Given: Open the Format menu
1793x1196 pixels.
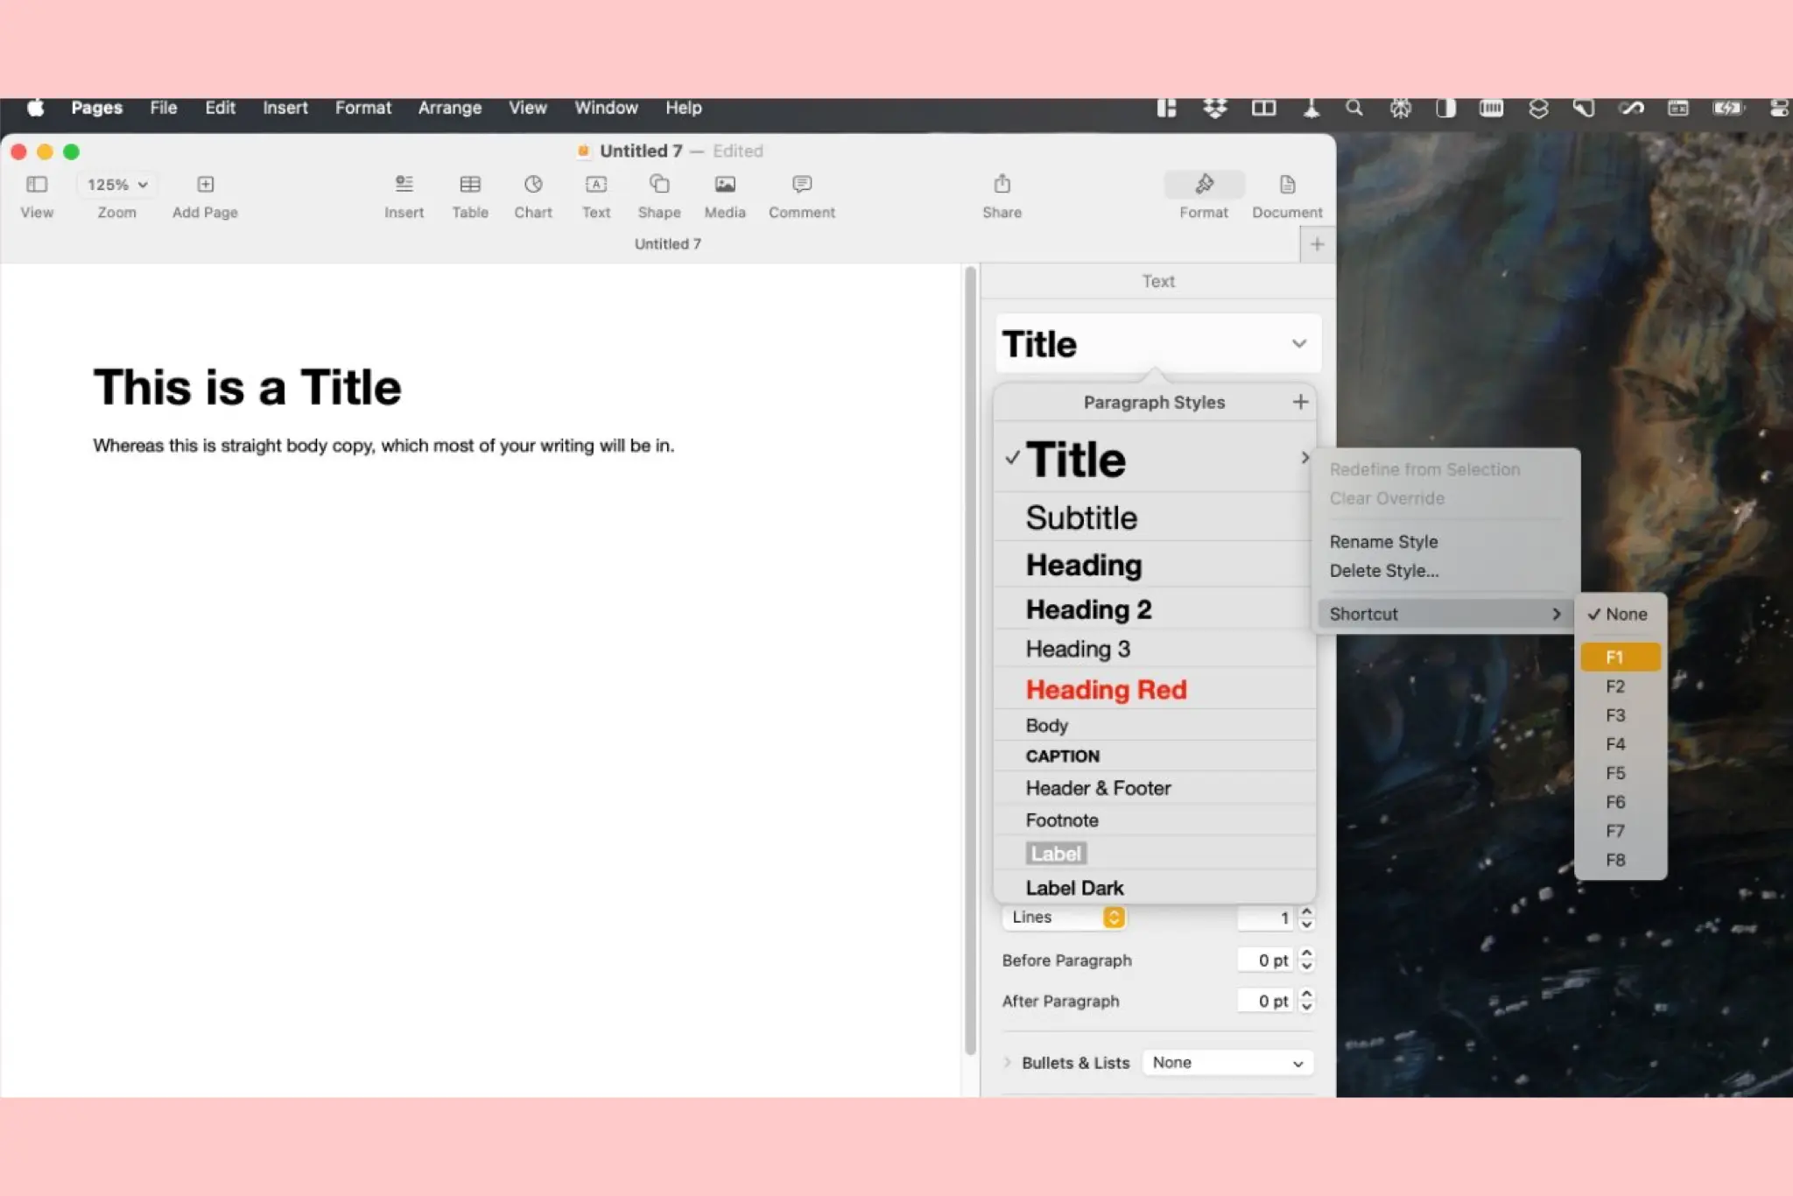Looking at the screenshot, I should tap(362, 108).
